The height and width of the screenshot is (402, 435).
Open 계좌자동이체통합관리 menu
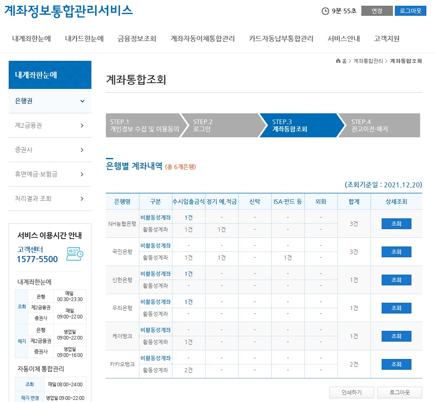[x=203, y=38]
